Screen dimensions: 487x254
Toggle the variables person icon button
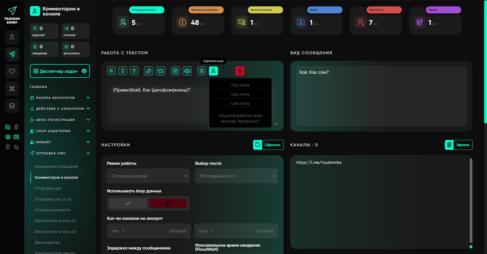(x=213, y=71)
